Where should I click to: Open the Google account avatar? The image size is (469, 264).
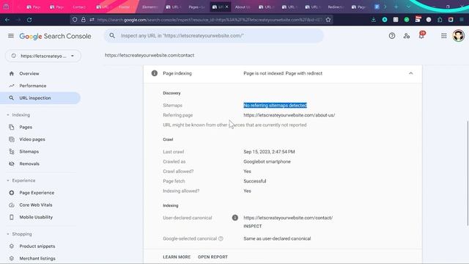(x=458, y=36)
